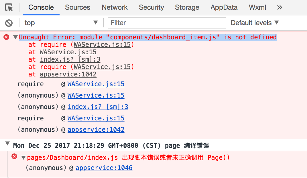Collapse the Dec 25 timestamp log entry
This screenshot has height=178, width=307.
(7, 144)
